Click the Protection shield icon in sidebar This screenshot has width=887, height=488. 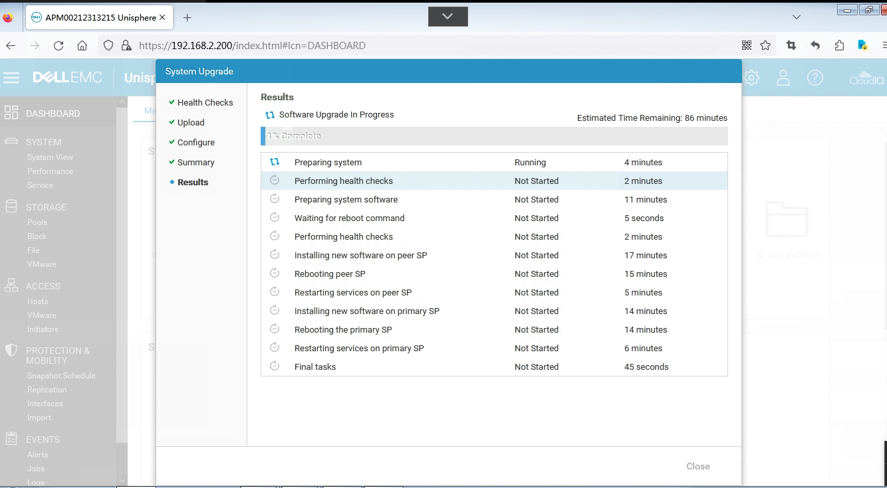11,350
